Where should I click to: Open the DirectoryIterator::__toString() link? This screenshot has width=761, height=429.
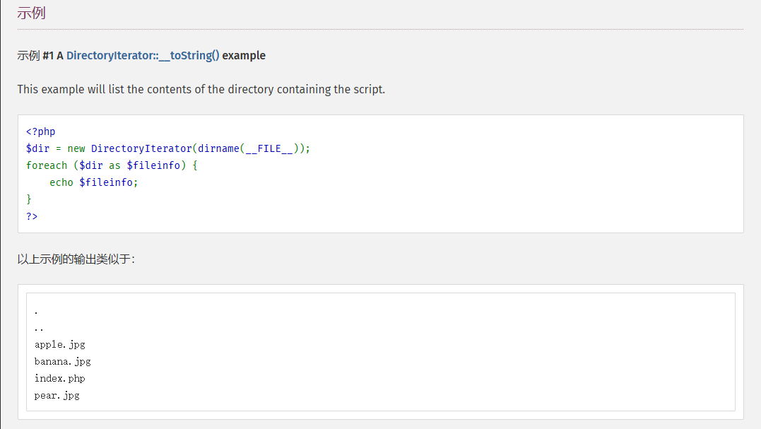pyautogui.click(x=143, y=55)
